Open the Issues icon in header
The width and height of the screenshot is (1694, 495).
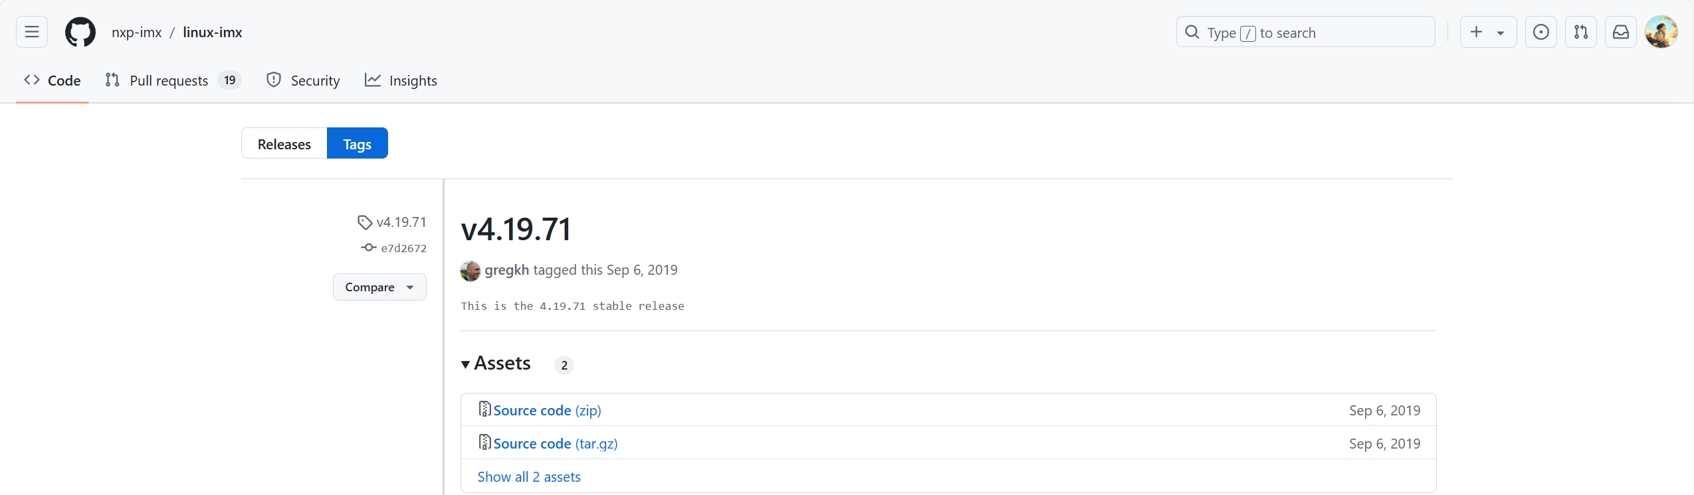pos(1540,32)
